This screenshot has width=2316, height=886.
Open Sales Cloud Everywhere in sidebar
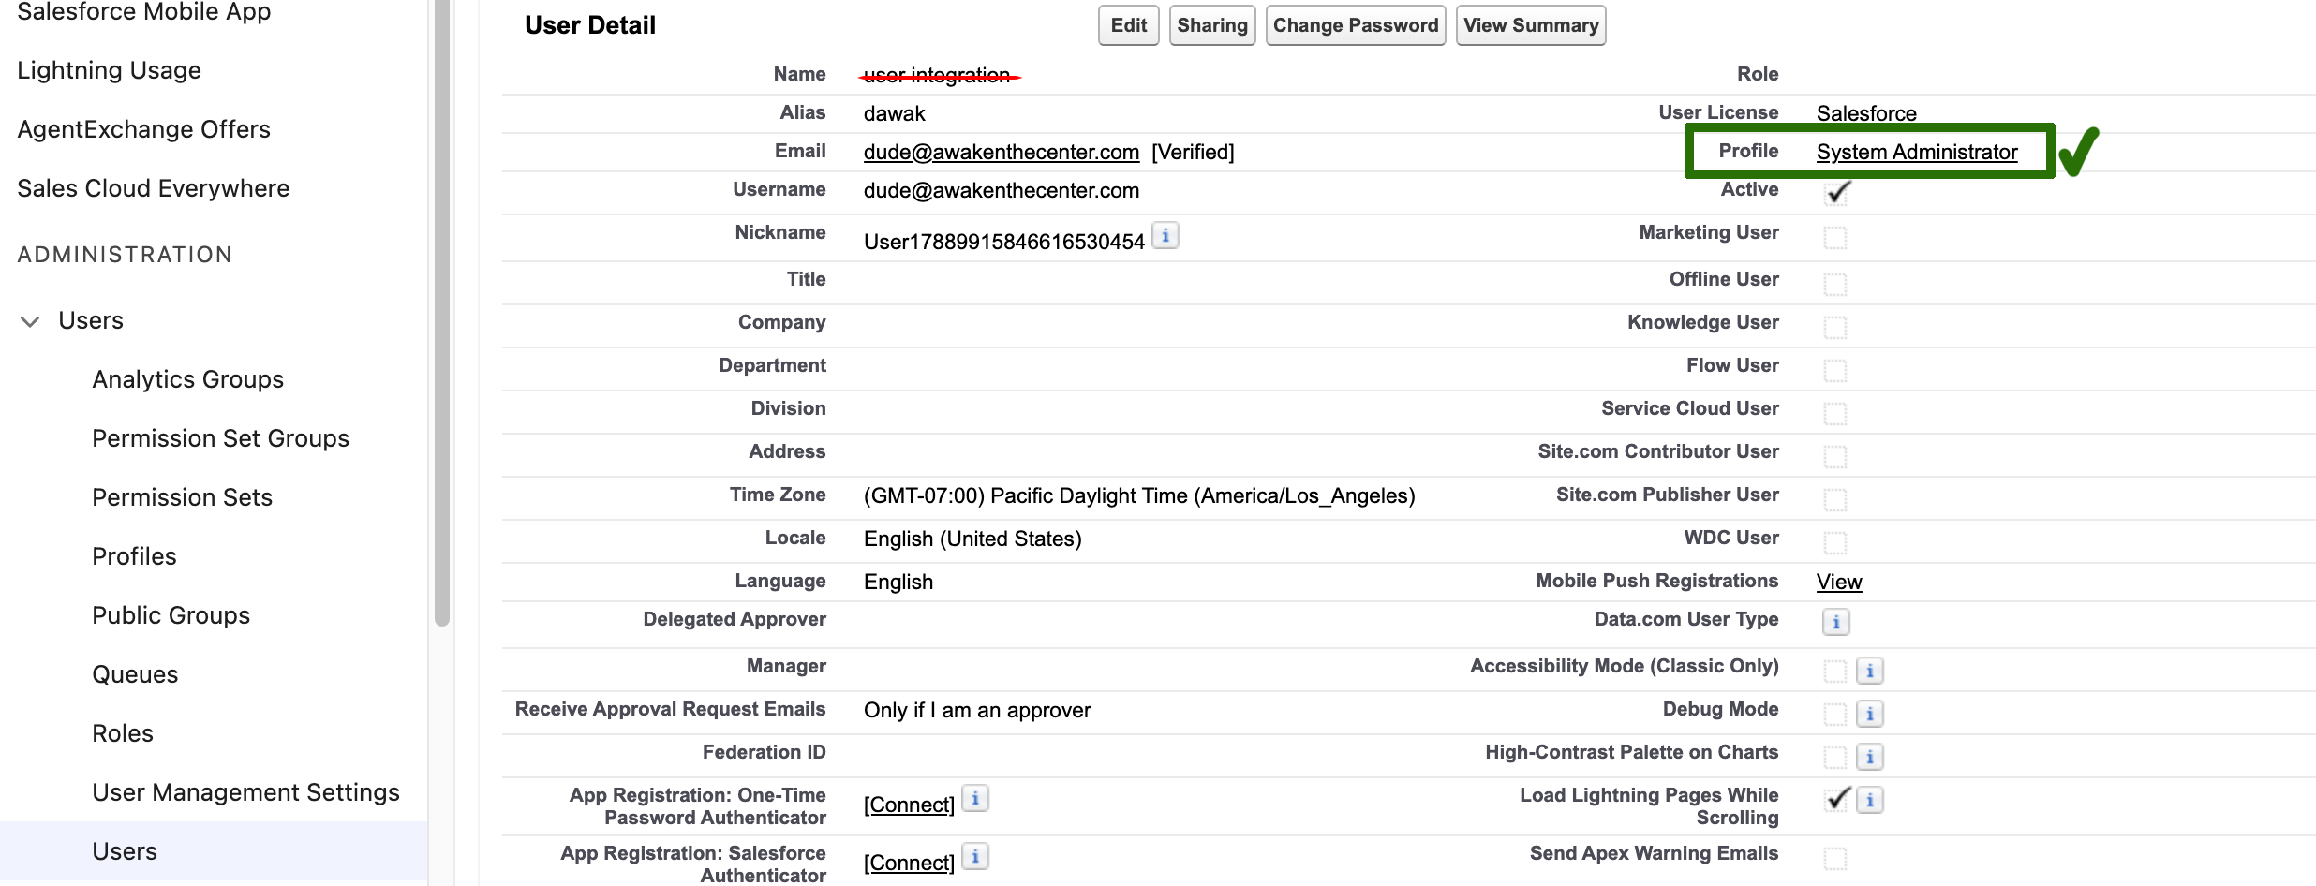coord(154,188)
